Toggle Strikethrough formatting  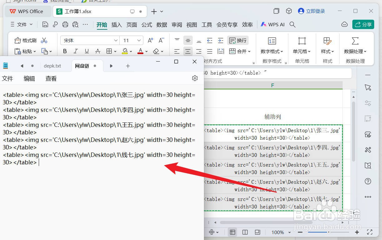[98, 51]
